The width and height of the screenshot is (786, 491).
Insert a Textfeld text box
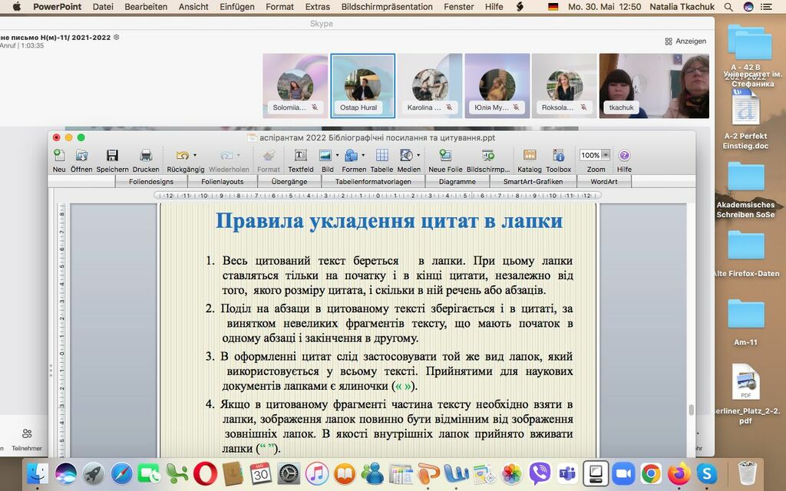point(300,155)
